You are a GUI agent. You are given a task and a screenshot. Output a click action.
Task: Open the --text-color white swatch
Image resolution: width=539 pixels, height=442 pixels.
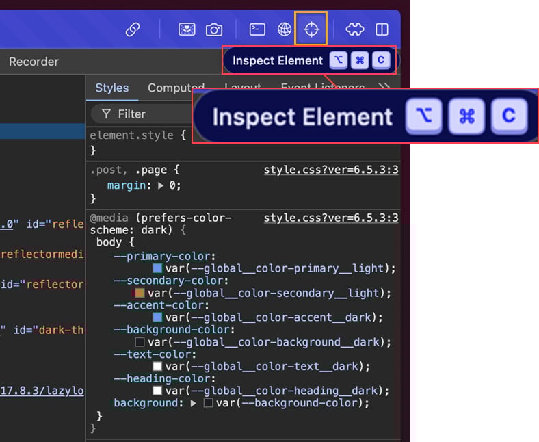(x=157, y=366)
